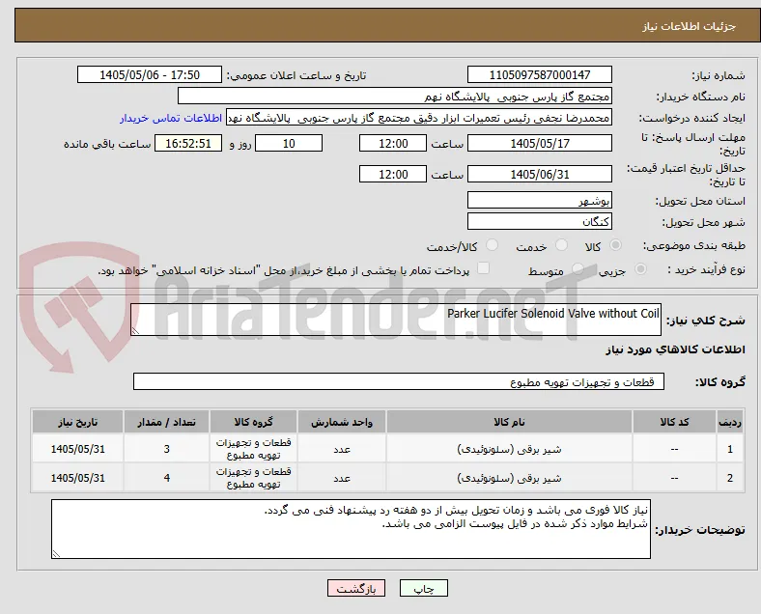Click the need number field 1105097587000147

pyautogui.click(x=540, y=74)
